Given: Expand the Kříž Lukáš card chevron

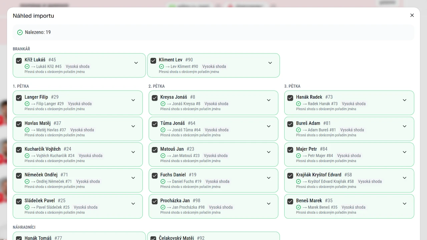Looking at the screenshot, I should click(x=136, y=63).
